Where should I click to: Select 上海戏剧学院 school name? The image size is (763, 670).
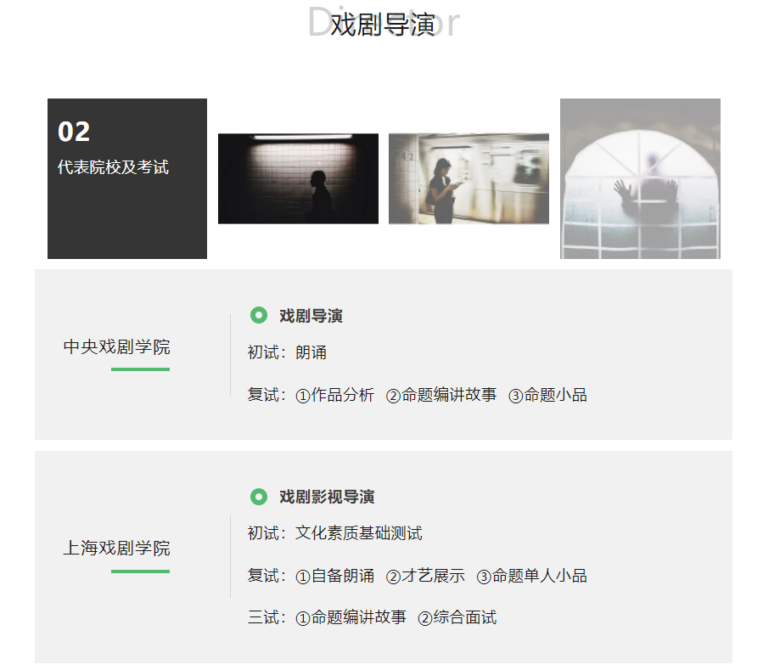(x=117, y=548)
